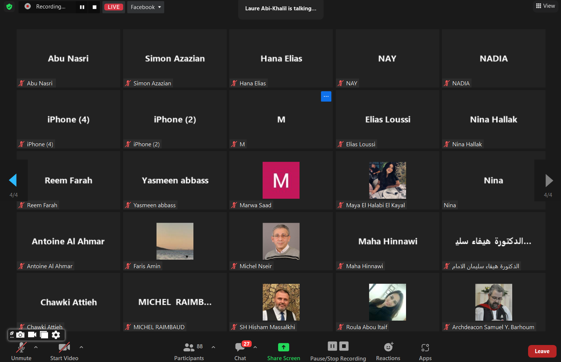Open the Participants panel

coord(189,351)
